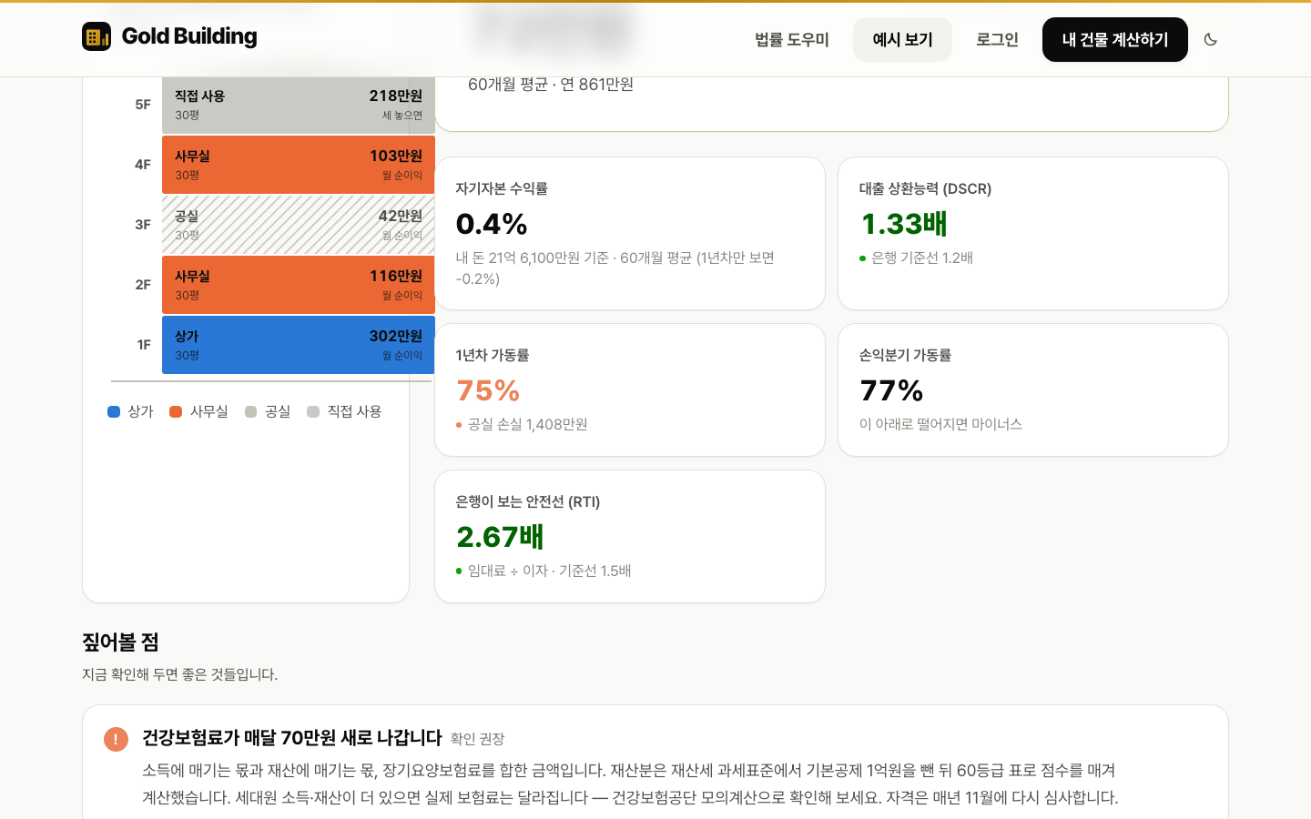Click the 은행 기준선 1.2배 text
The height and width of the screenshot is (819, 1311).
[x=922, y=258]
